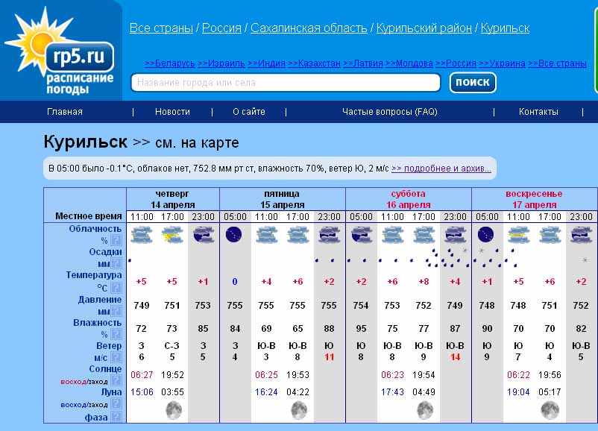Click help icon for Ветер м/с

pyautogui.click(x=116, y=358)
